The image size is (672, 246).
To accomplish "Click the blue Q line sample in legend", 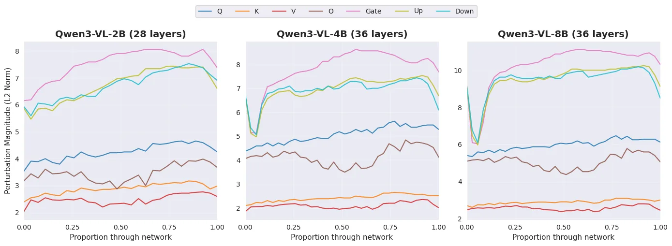I will [x=205, y=12].
